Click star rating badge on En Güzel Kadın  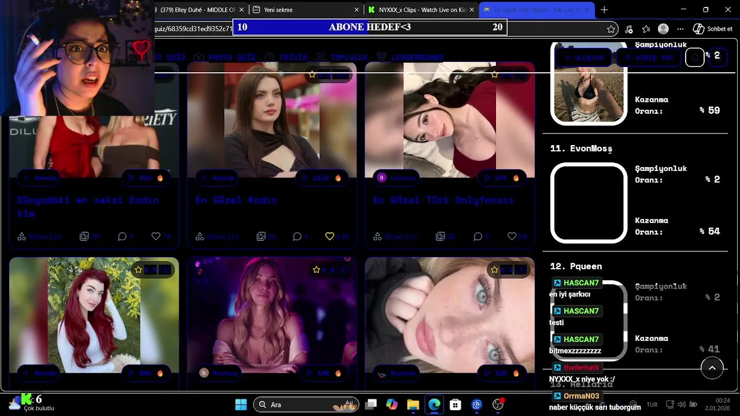(x=328, y=75)
